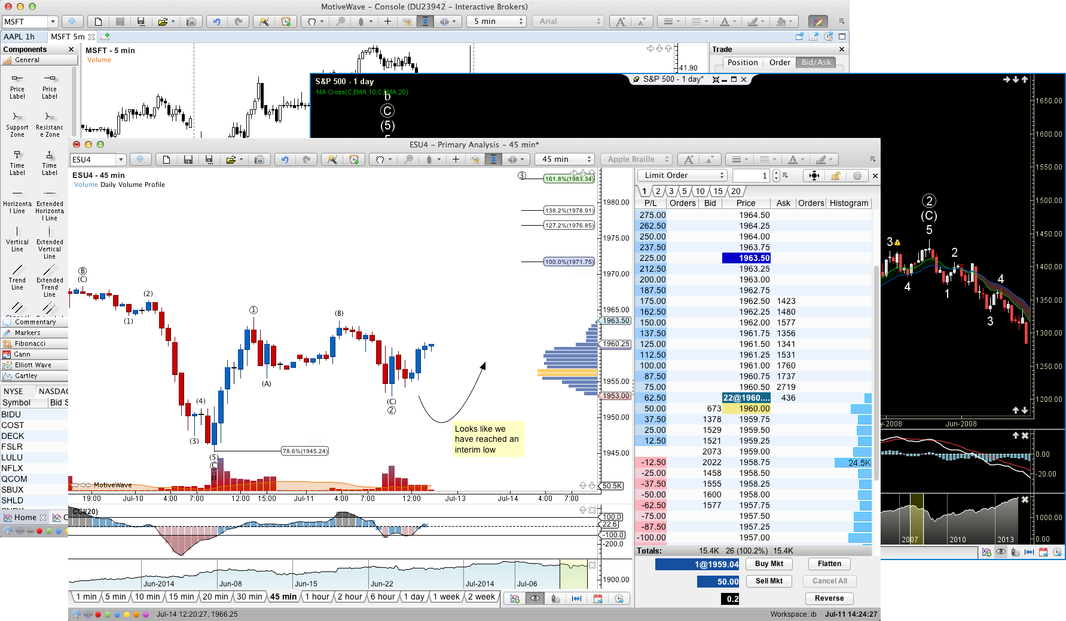
Task: Select Support Zone tool in Components panel
Action: coord(17,124)
